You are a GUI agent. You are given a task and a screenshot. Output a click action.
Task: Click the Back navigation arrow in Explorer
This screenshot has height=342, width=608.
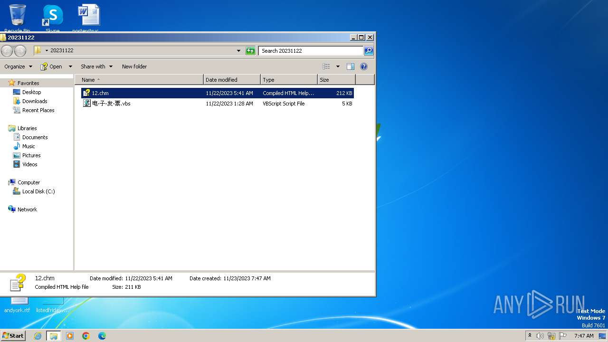tap(7, 51)
